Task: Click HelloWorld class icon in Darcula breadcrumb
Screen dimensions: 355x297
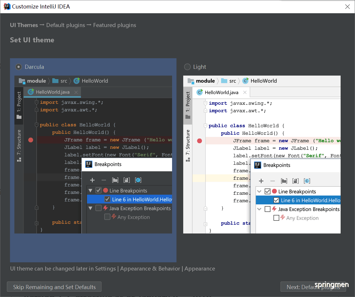Action: [x=77, y=81]
